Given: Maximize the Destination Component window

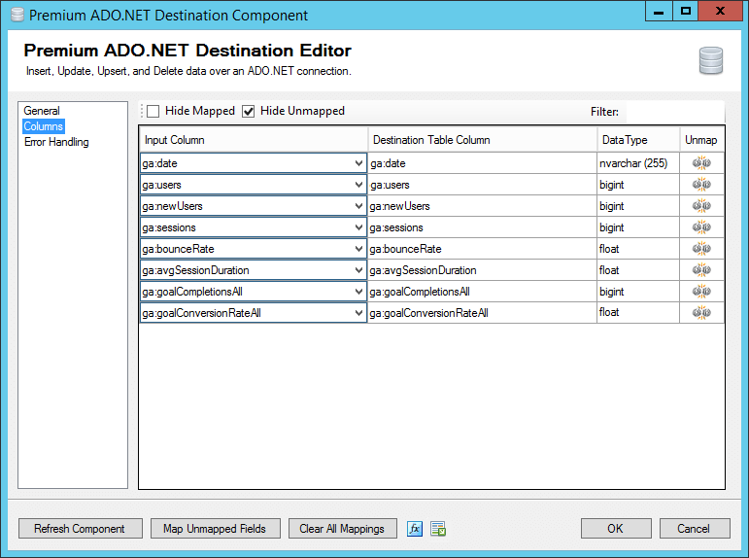Looking at the screenshot, I should click(686, 11).
